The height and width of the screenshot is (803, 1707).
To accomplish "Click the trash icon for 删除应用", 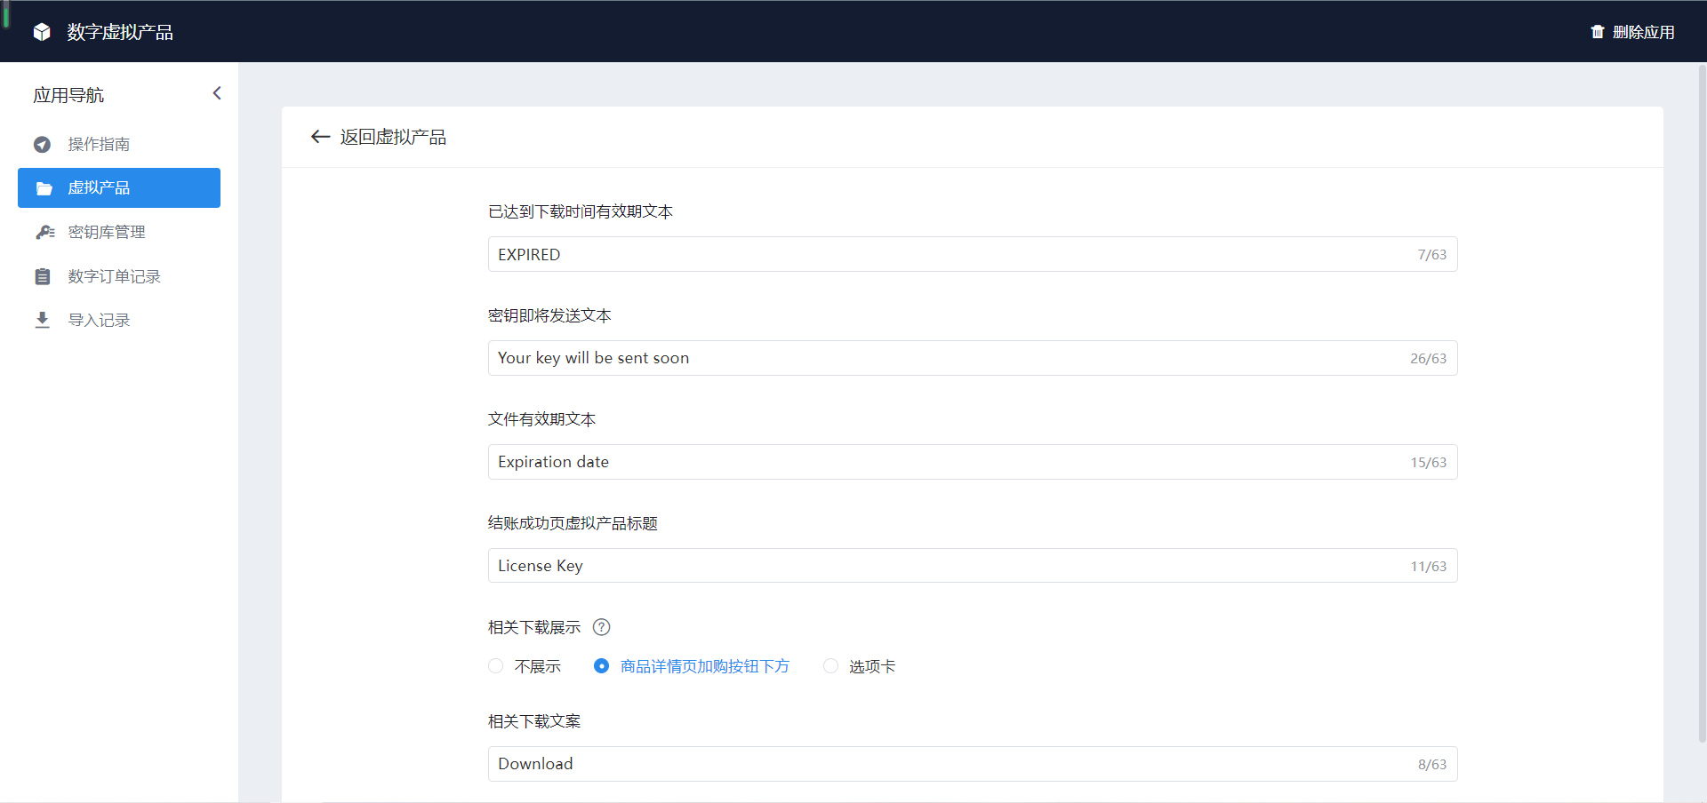I will pos(1598,32).
